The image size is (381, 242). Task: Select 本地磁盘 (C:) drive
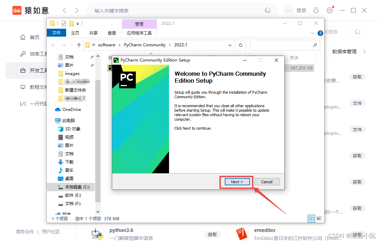tap(77, 187)
